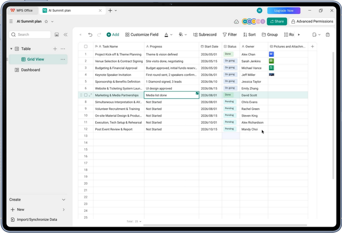Click the cloud sync status icon
This screenshot has width=342, height=233.
(236, 22)
